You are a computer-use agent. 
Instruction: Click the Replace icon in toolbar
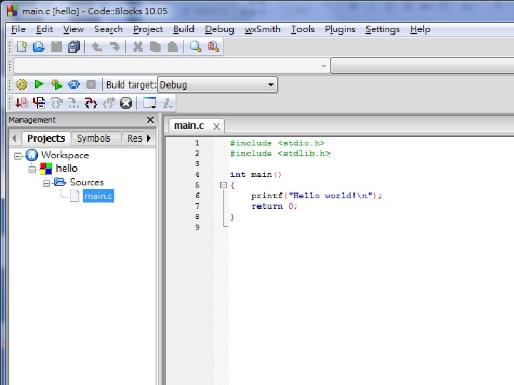(x=213, y=47)
